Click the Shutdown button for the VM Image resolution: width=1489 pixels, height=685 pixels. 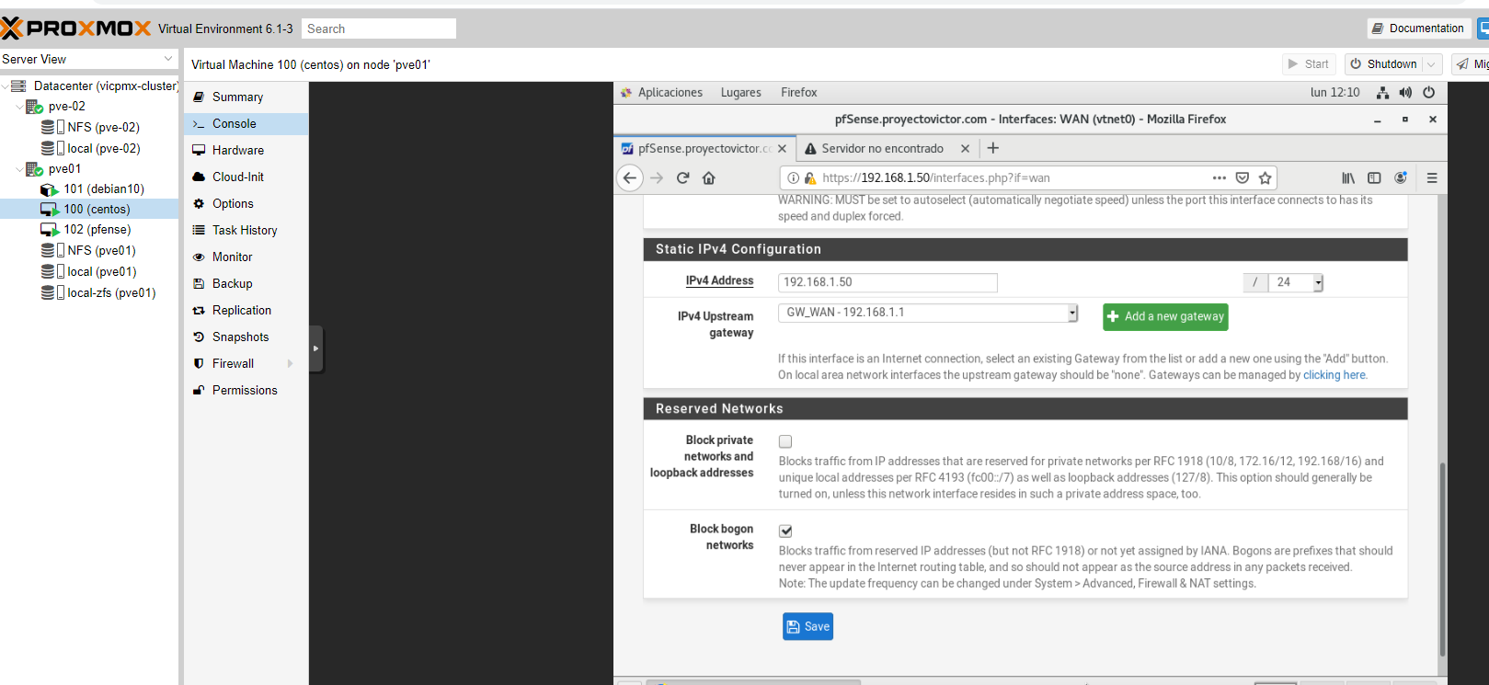coord(1384,64)
